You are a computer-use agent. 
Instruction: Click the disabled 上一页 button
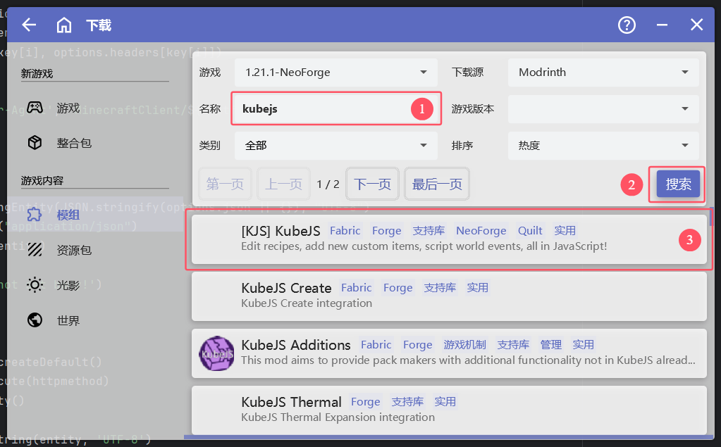(283, 184)
